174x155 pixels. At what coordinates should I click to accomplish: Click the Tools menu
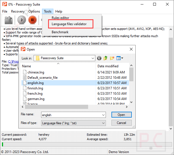(x=48, y=11)
